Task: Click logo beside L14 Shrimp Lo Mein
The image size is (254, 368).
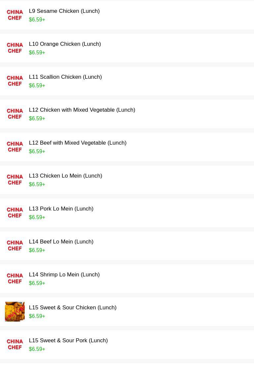Action: coord(15,279)
